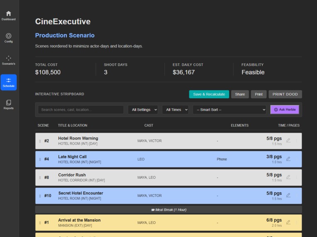Grab drag handle of scene #10 row
Screen dimensions: 317x237
coord(40,196)
